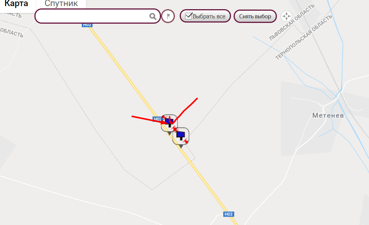This screenshot has height=225, width=369.
Task: Switch to the Спутник satellite tab
Action: coord(61,4)
